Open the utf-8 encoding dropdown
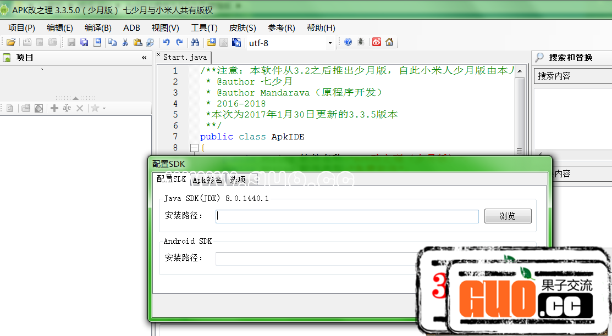The width and height of the screenshot is (612, 336). 330,43
